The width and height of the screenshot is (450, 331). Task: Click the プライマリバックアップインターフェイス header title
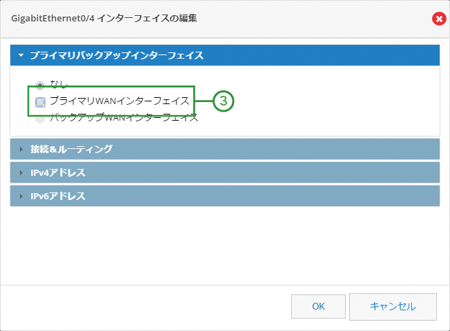(x=117, y=55)
